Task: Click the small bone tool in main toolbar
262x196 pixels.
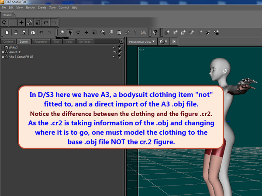Action: point(128,32)
